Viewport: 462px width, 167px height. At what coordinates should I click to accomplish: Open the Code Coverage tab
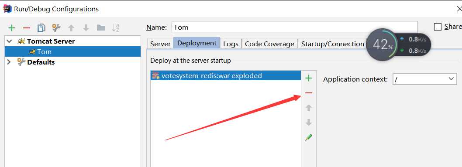(x=269, y=44)
